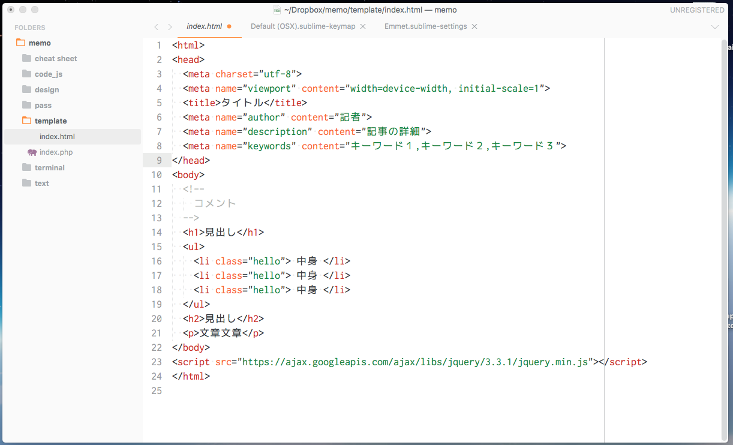The height and width of the screenshot is (445, 733).
Task: Open the tab overflow dropdown arrow
Action: [715, 26]
